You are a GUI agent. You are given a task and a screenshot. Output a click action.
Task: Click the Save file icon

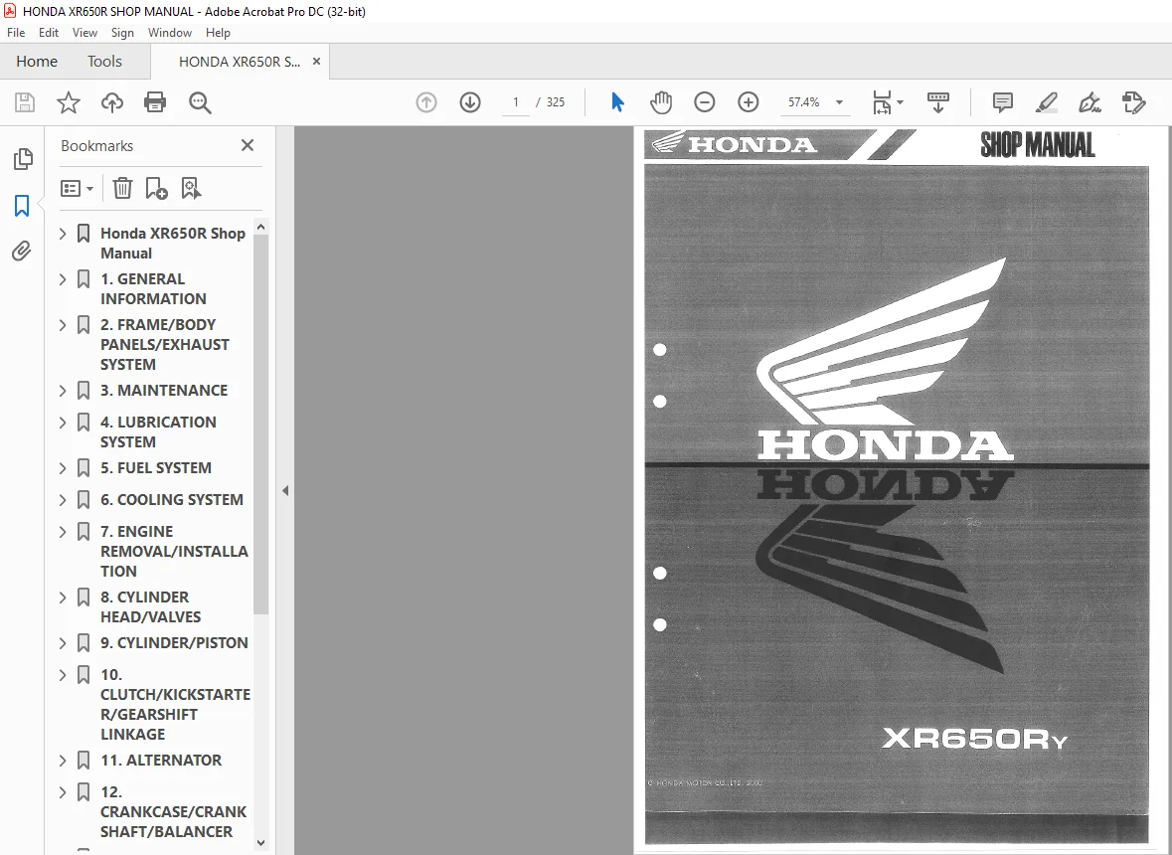[x=25, y=102]
